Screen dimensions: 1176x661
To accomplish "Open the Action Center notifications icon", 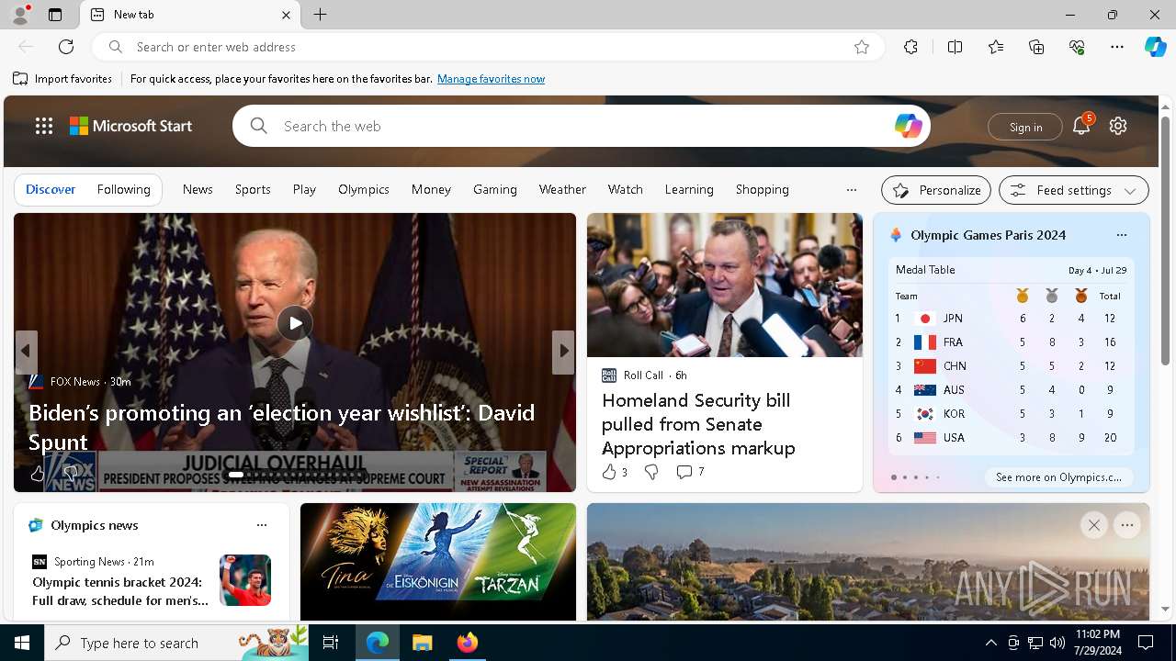I will pos(1146,643).
